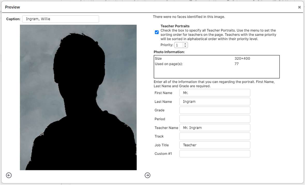Click the Teacher Name field with Mr. Ingram
Screen dimensions: 305x185
click(215, 128)
